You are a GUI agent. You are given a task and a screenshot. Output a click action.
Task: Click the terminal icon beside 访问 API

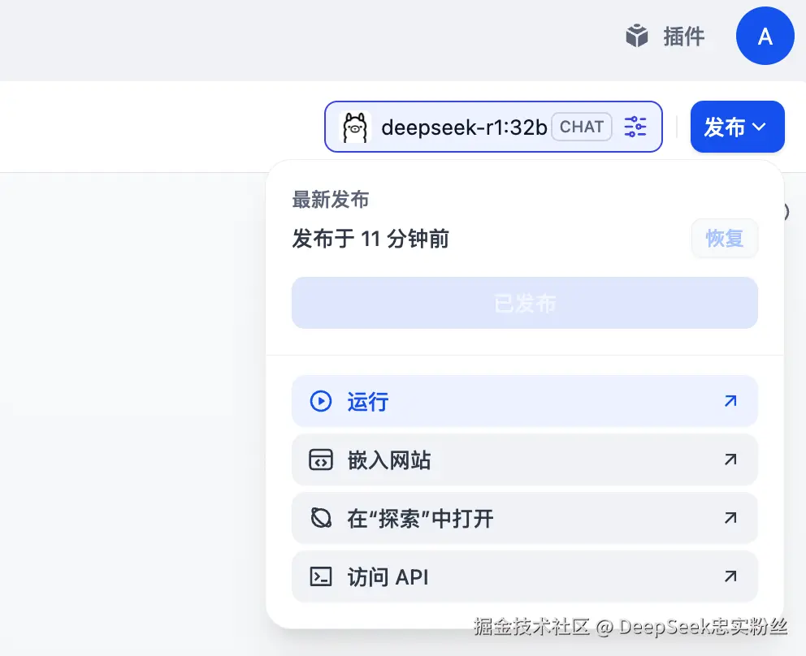click(x=321, y=576)
